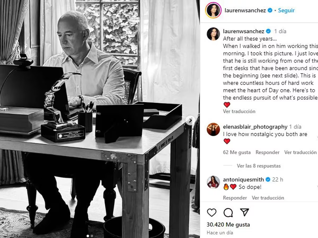
Task: Open elenasblair_photography avatar
Action: [213, 129]
